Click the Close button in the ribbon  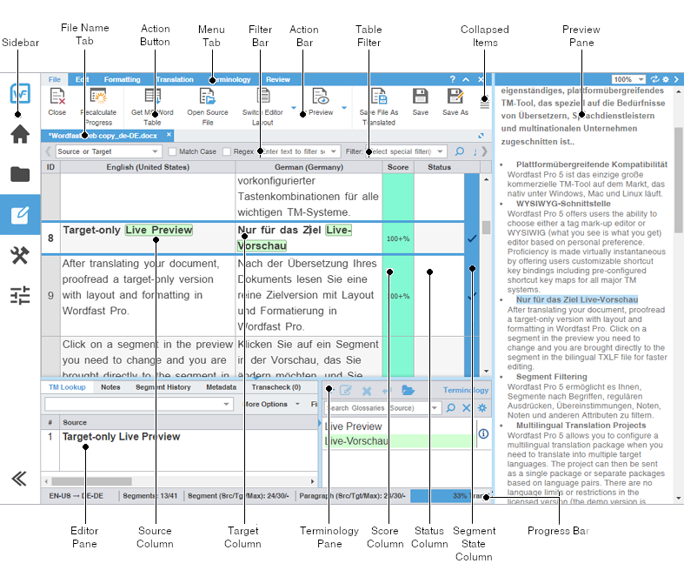(x=57, y=97)
